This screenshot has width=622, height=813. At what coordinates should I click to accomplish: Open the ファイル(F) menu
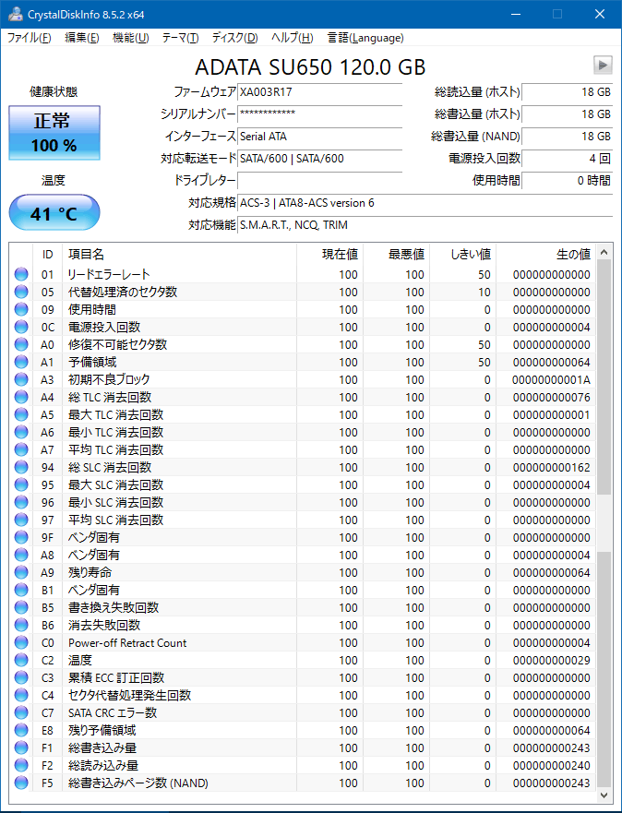(29, 38)
